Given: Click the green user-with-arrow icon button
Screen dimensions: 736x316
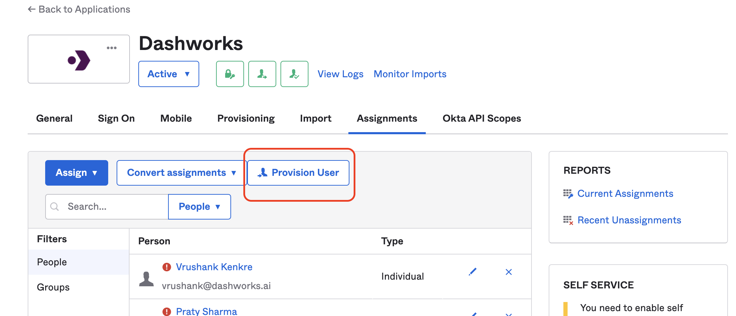Looking at the screenshot, I should pos(262,74).
